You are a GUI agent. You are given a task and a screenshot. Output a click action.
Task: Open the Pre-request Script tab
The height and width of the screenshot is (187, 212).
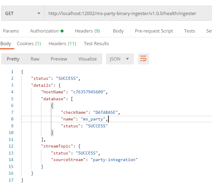154,31
